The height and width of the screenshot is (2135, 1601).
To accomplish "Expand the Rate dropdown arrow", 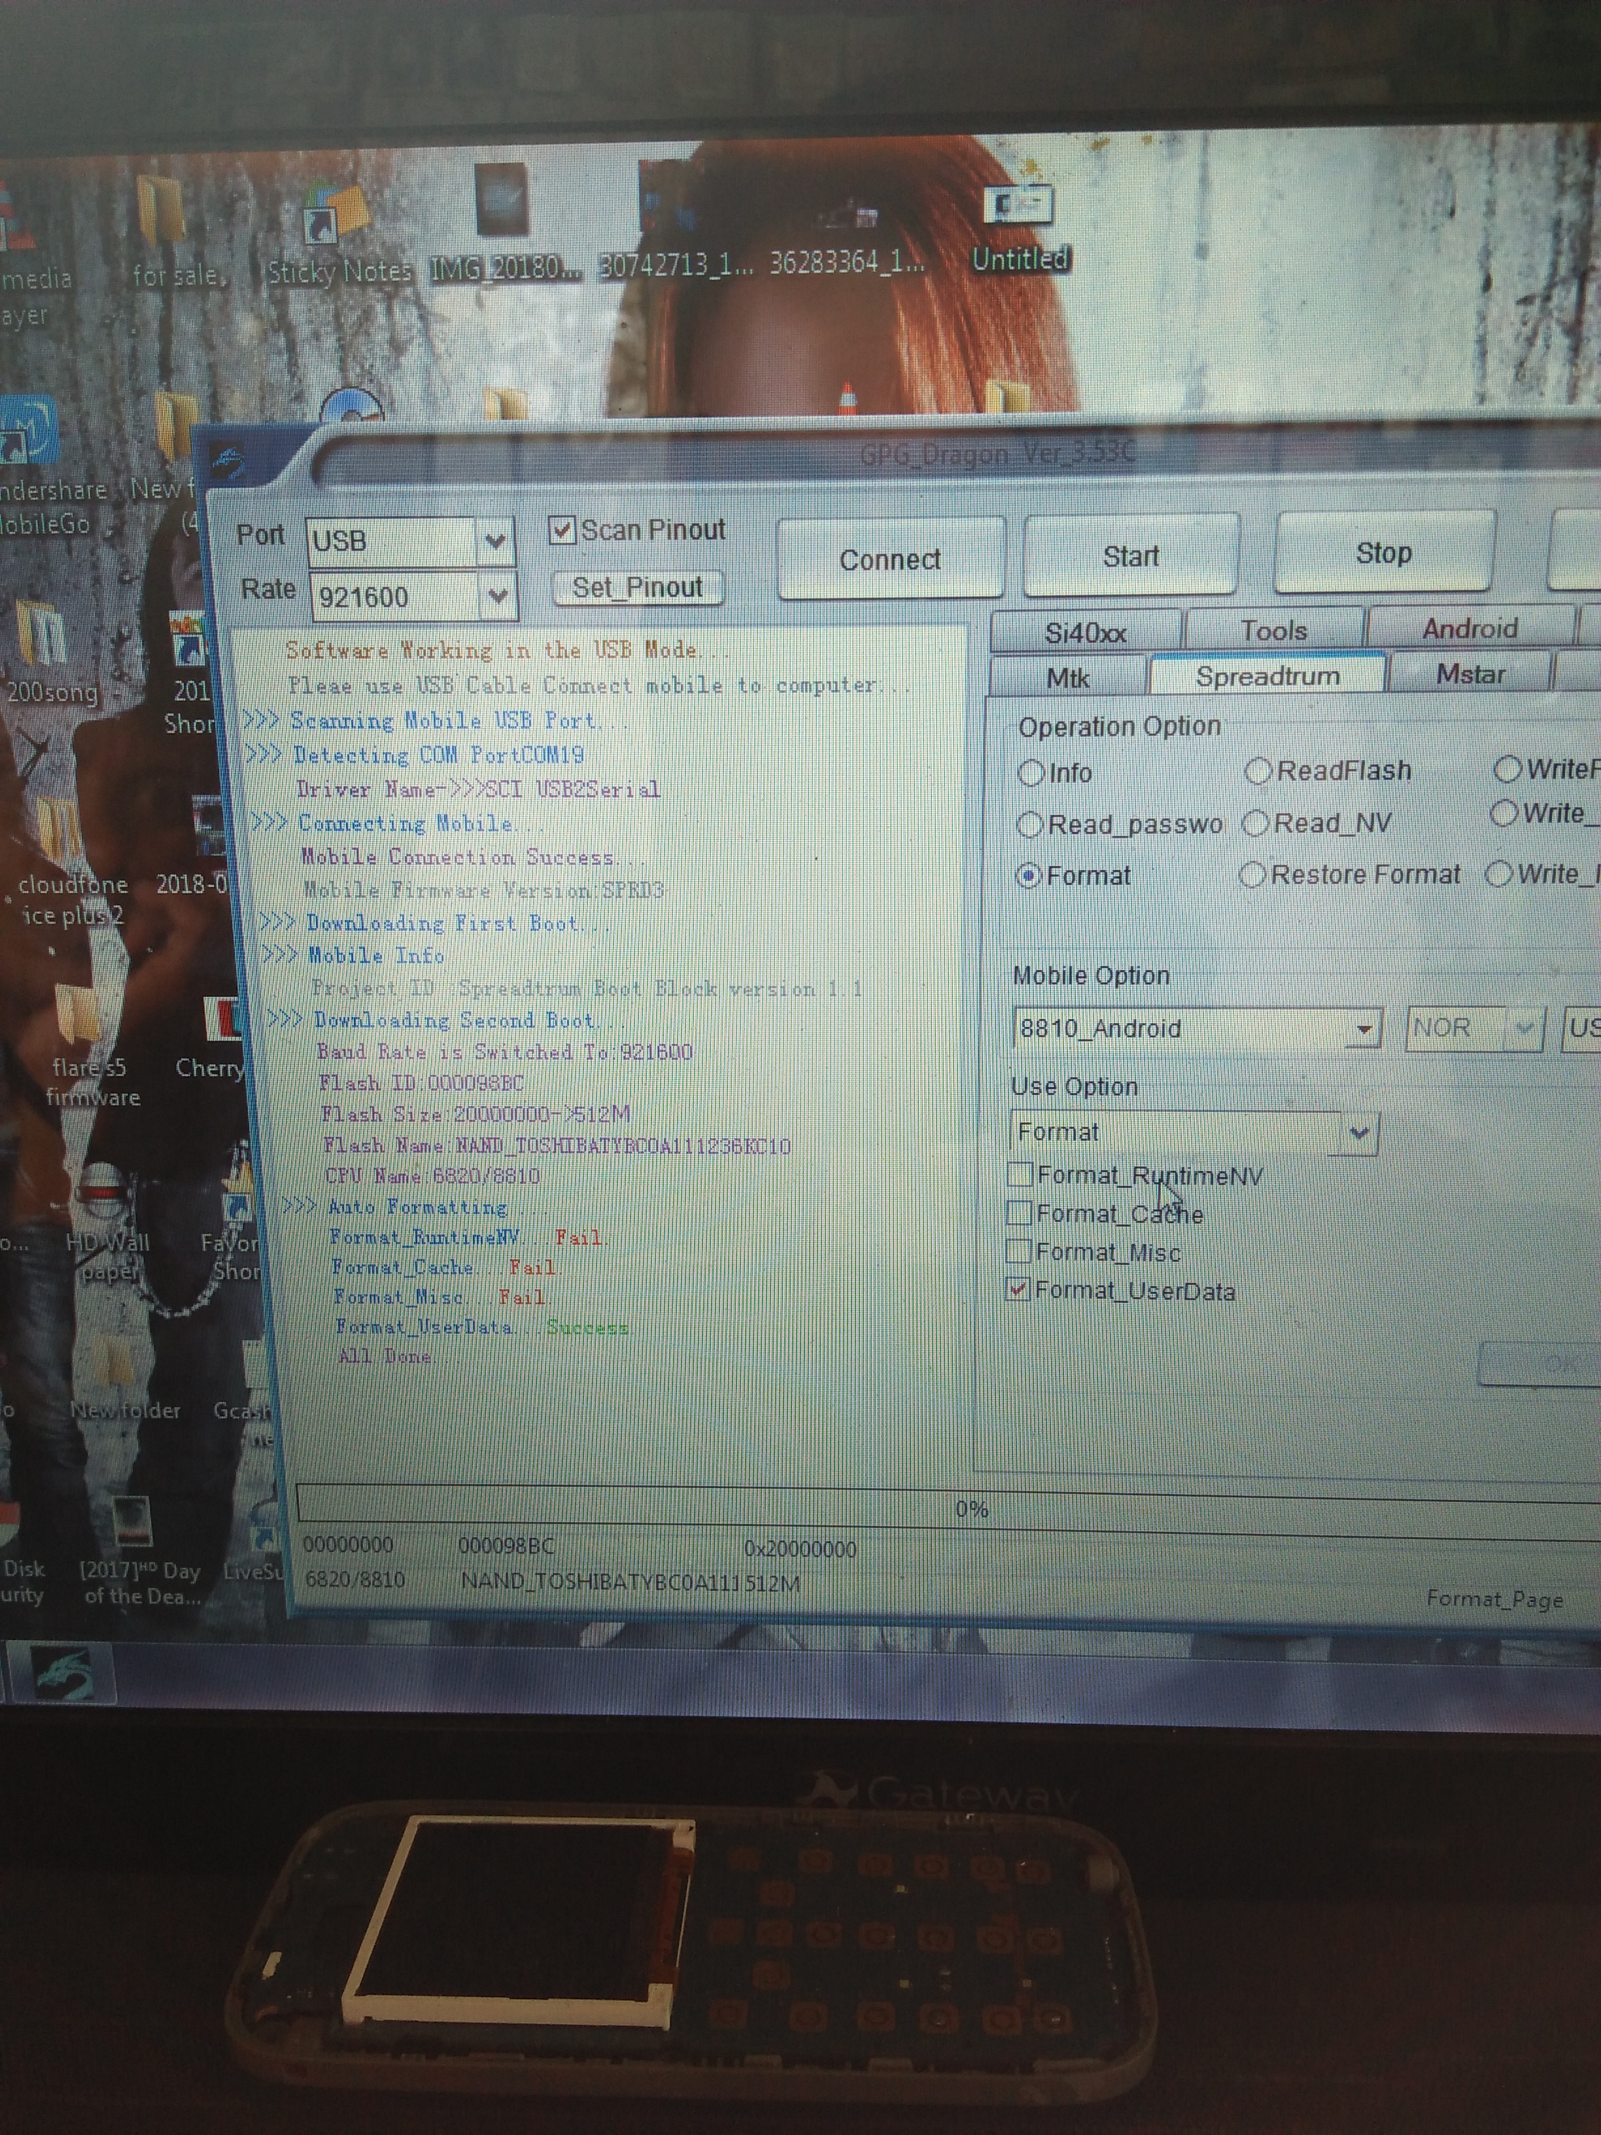I will (497, 597).
